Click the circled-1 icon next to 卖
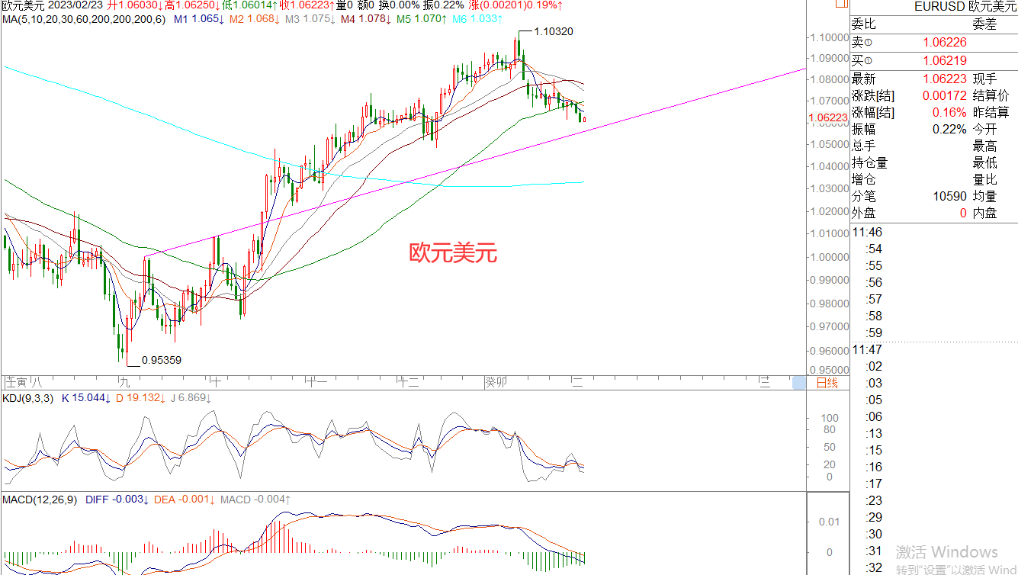Screen dimensions: 1018x575 (870, 43)
